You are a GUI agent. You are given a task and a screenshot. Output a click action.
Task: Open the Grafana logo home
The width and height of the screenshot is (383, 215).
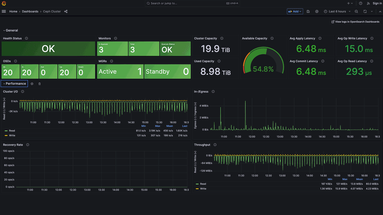point(4,3)
